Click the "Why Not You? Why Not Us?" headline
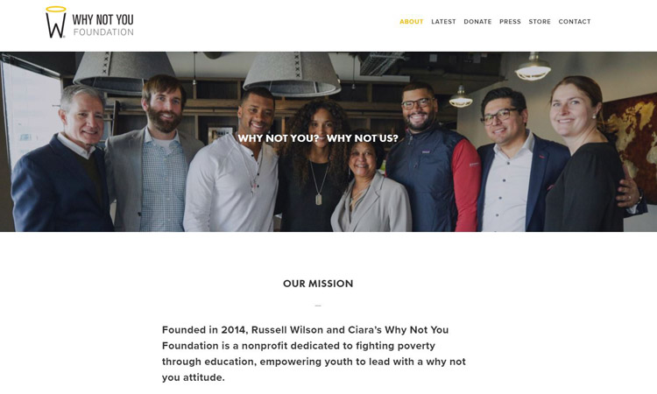This screenshot has width=657, height=394. coord(318,138)
